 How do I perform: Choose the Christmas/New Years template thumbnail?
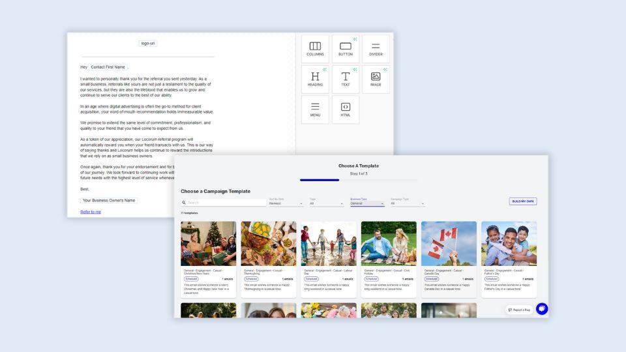coord(209,244)
